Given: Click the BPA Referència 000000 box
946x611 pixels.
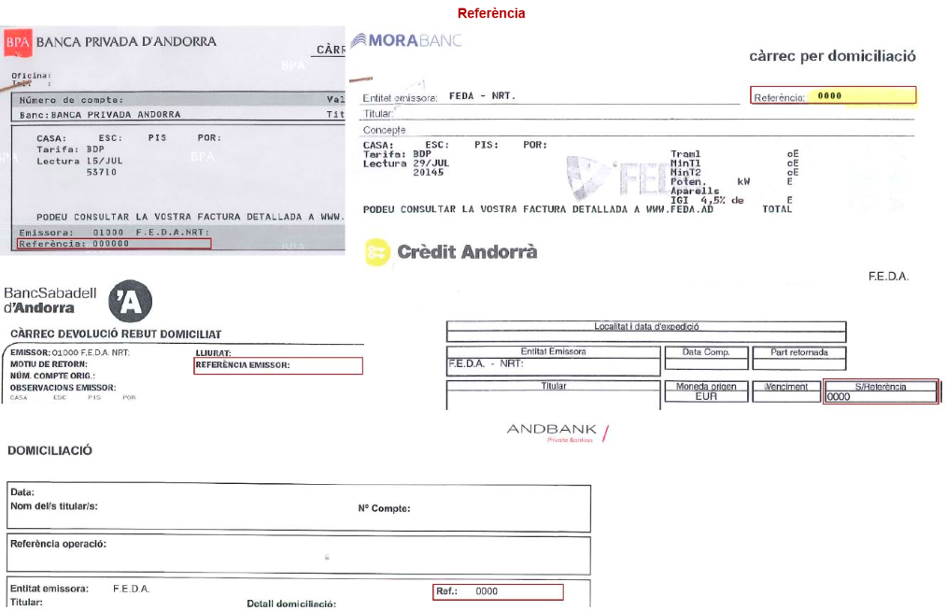Looking at the screenshot, I should [x=114, y=244].
